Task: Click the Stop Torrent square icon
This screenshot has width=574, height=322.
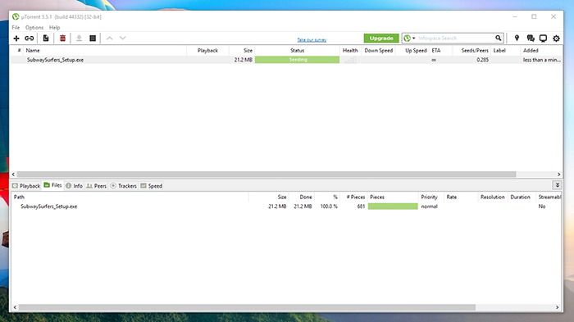Action: 93,38
